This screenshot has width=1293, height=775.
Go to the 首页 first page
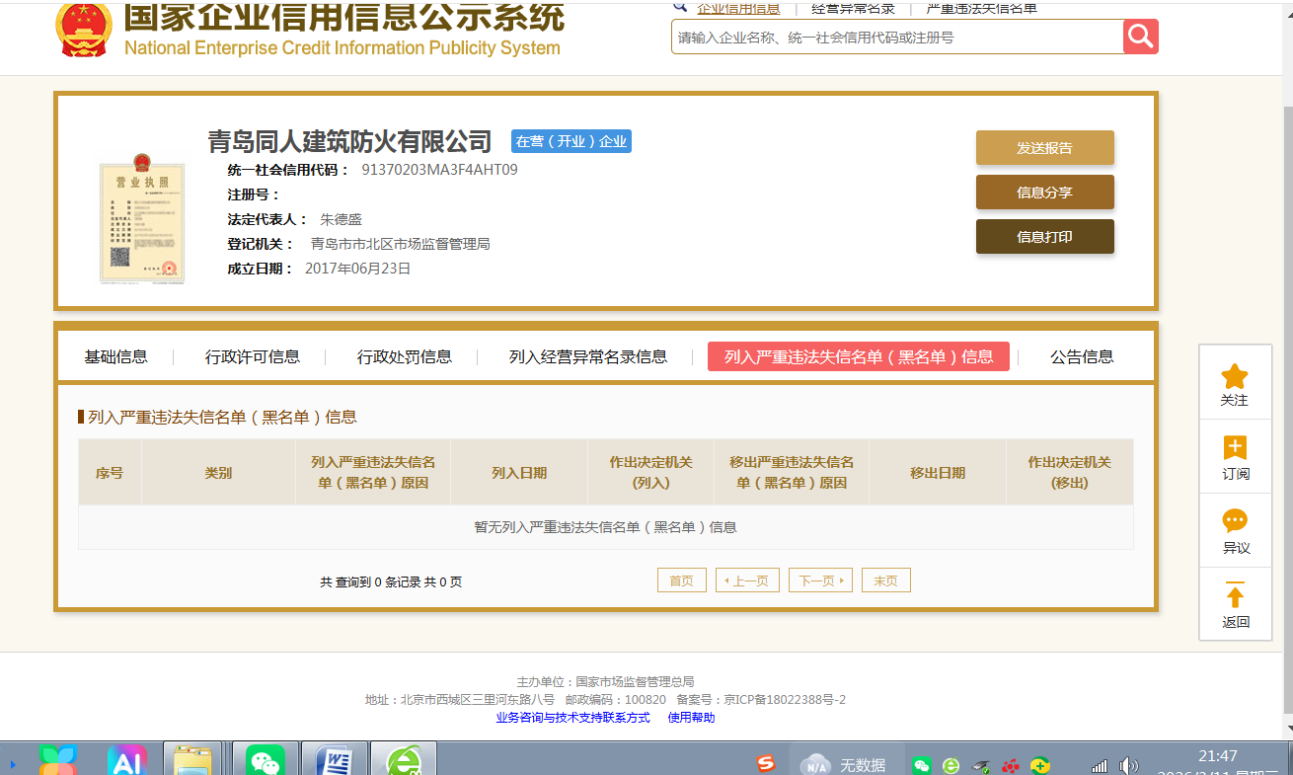[x=682, y=581]
